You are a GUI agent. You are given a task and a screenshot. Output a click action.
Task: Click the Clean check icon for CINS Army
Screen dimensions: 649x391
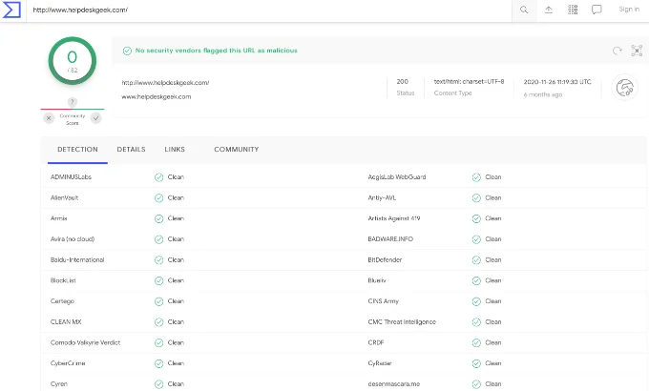[476, 301]
